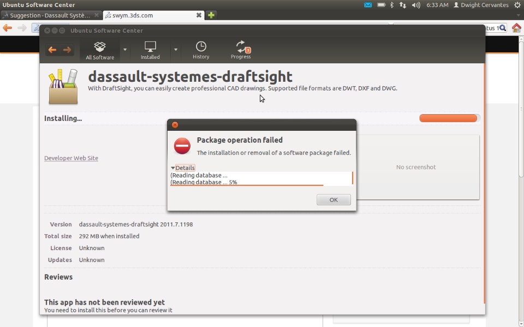Click the browser home icon
The image size is (524, 327).
click(516, 28)
